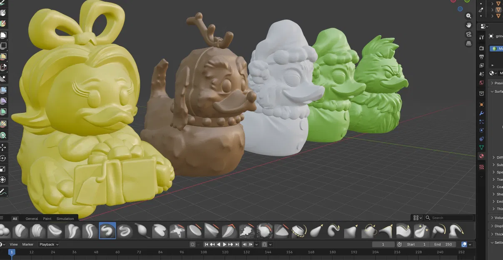
Task: Click the Start frame field
Action: coord(416,244)
